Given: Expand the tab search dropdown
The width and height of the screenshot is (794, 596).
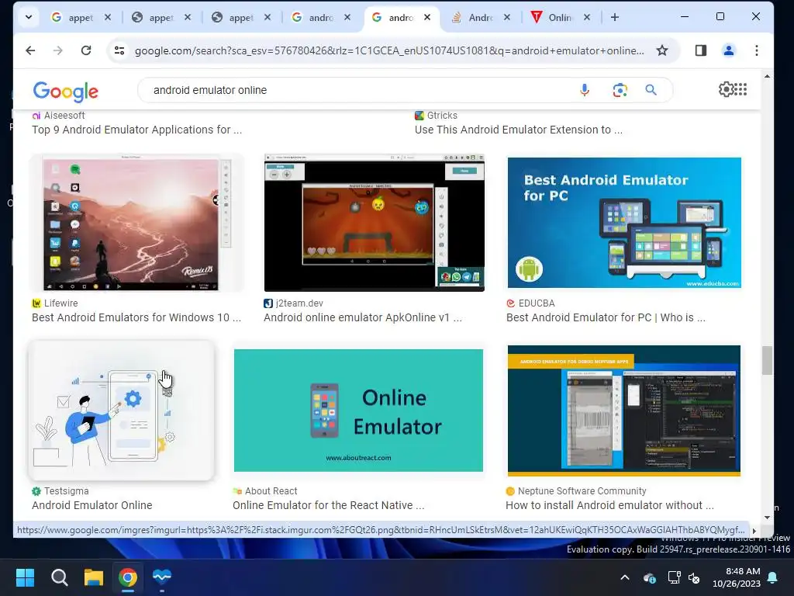Looking at the screenshot, I should pos(29,17).
